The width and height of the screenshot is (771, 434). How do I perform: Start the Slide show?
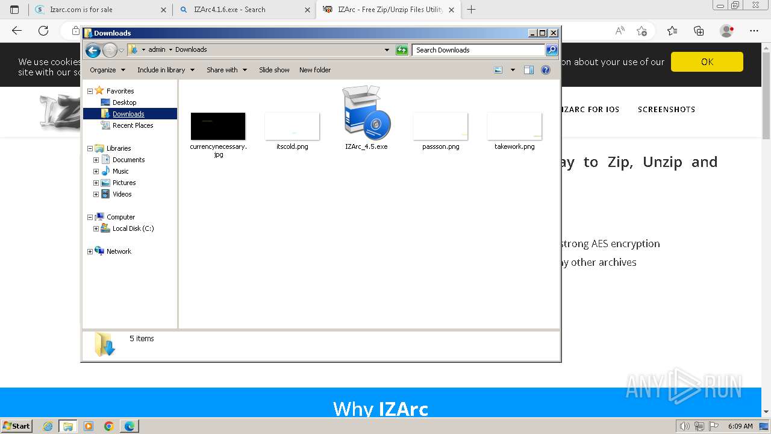click(x=274, y=70)
